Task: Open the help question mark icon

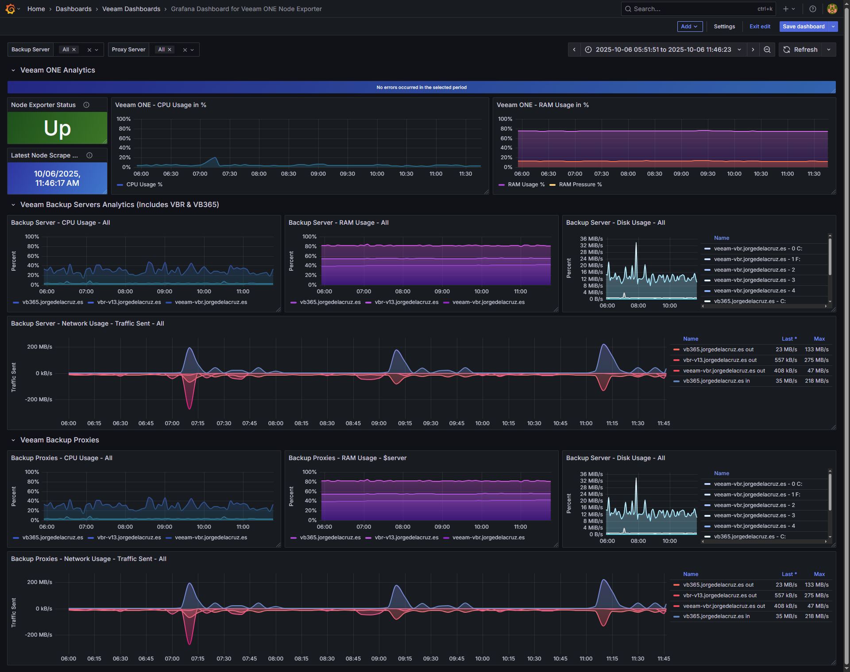Action: pyautogui.click(x=812, y=9)
